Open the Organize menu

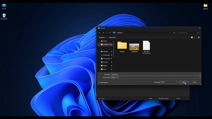point(102,37)
